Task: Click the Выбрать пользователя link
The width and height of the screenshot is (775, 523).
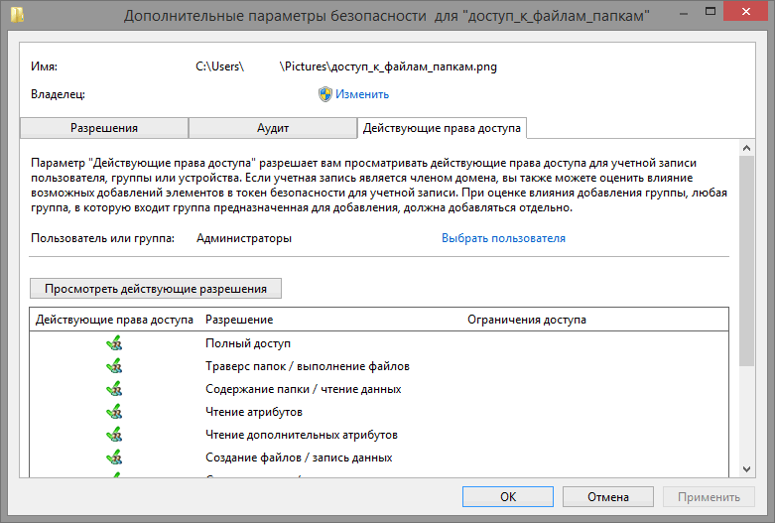Action: pos(503,238)
